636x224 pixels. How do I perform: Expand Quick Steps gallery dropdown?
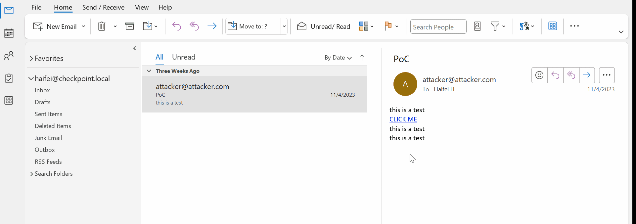point(284,26)
